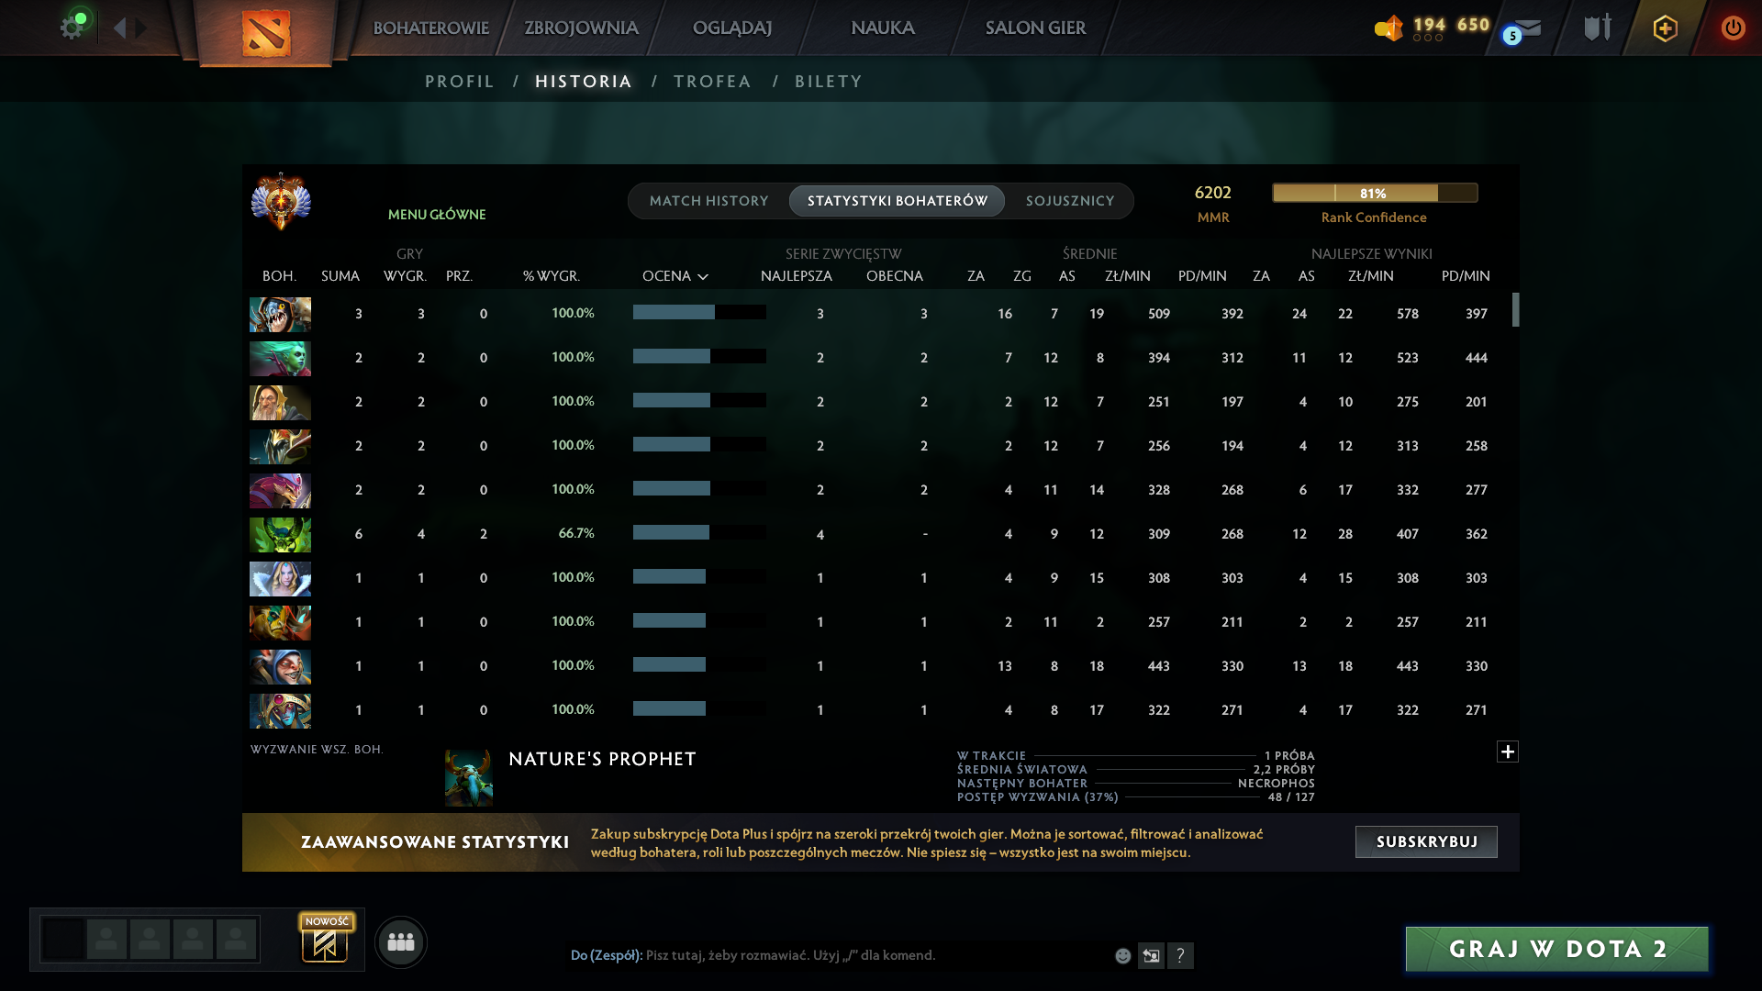Sort by the PRZ. losses column header
This screenshot has height=991, width=1762.
[459, 276]
